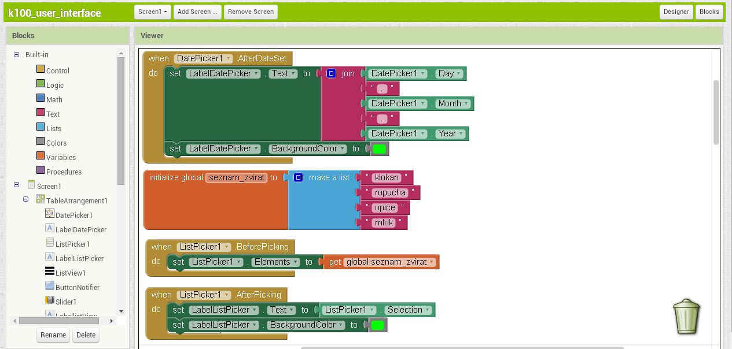Select the ListView1 component
Screen dimensions: 732x349
(65, 273)
